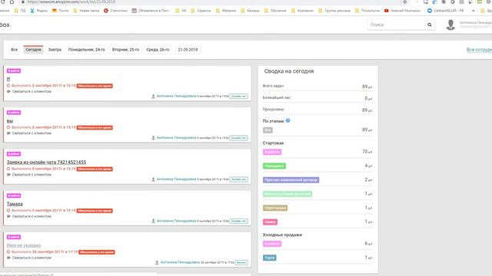Open the Имя не указано task
Screen dimensions: 492x276
click(24, 245)
